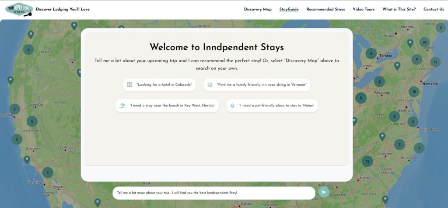Open the cluster of 5 west of Pittsburgh
This screenshot has width=448, height=208.
361,98
